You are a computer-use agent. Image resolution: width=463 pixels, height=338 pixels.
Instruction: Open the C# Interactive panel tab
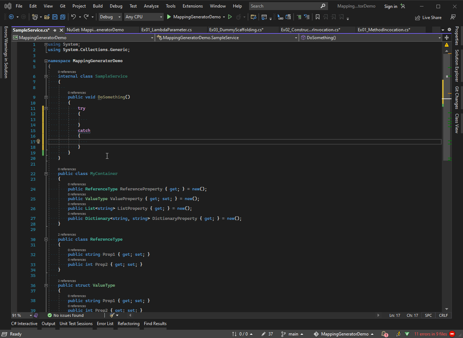pyautogui.click(x=24, y=324)
